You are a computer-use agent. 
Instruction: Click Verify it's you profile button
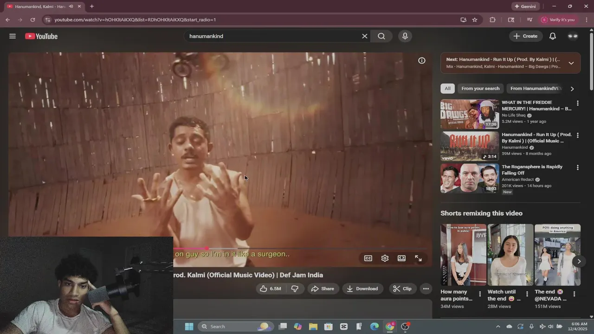coord(558,20)
